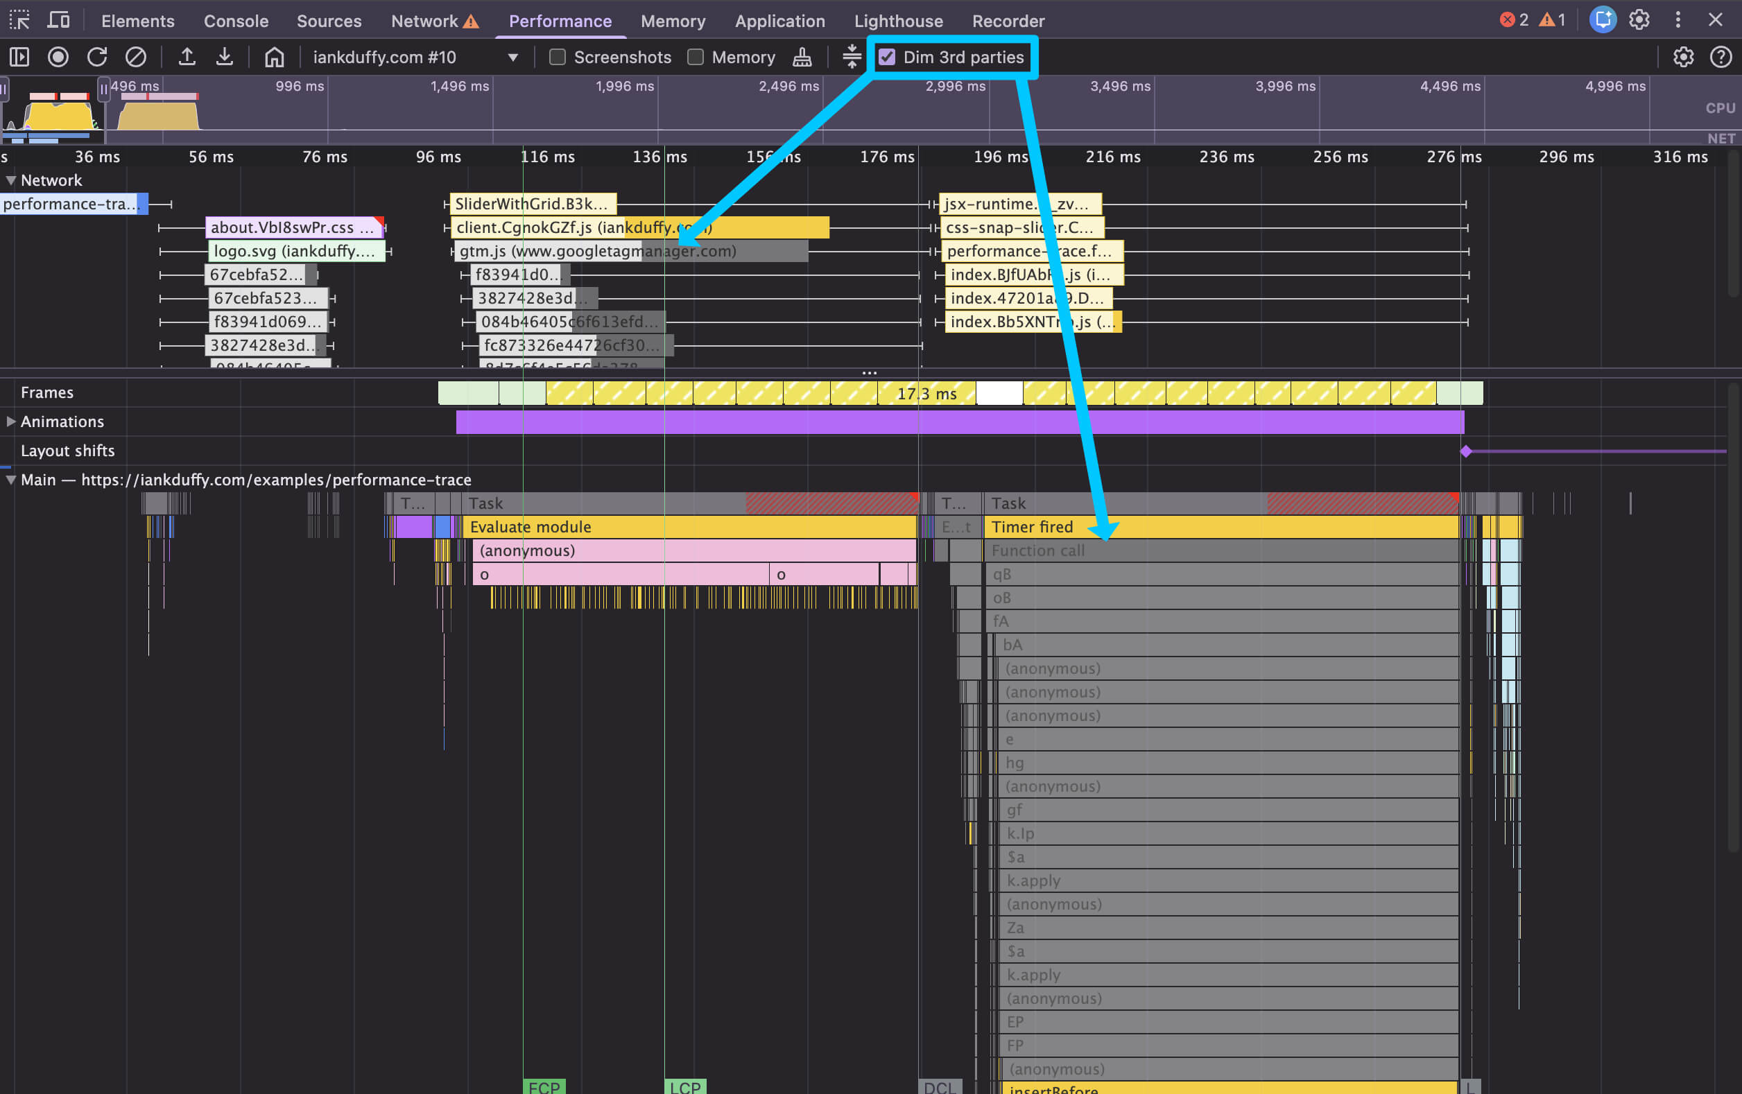Toggle the device emulation toolbar

coord(58,19)
